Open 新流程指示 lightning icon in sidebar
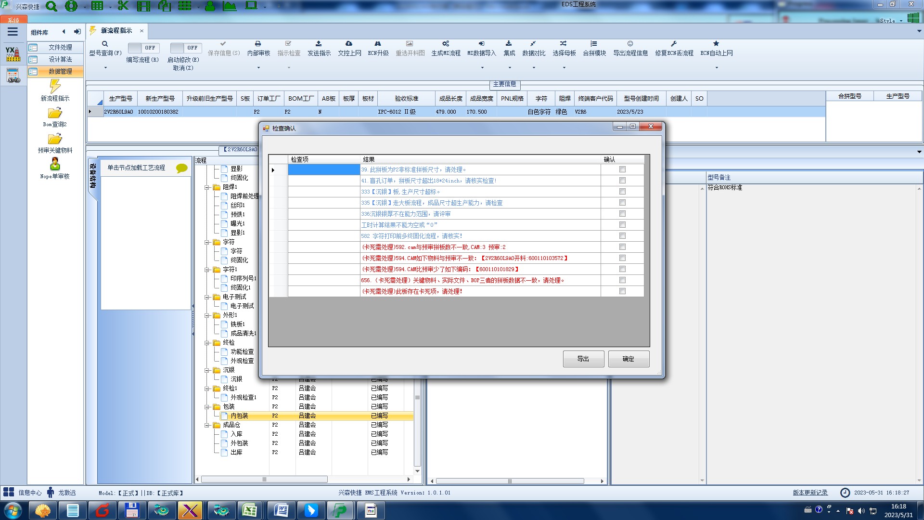924x520 pixels. pos(55,87)
